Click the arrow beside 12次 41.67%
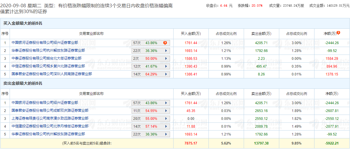350x150 pixels. click(166, 66)
